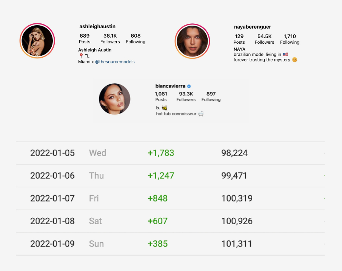
Task: Click the US flag emoji in NAYA bio
Action: click(x=285, y=55)
